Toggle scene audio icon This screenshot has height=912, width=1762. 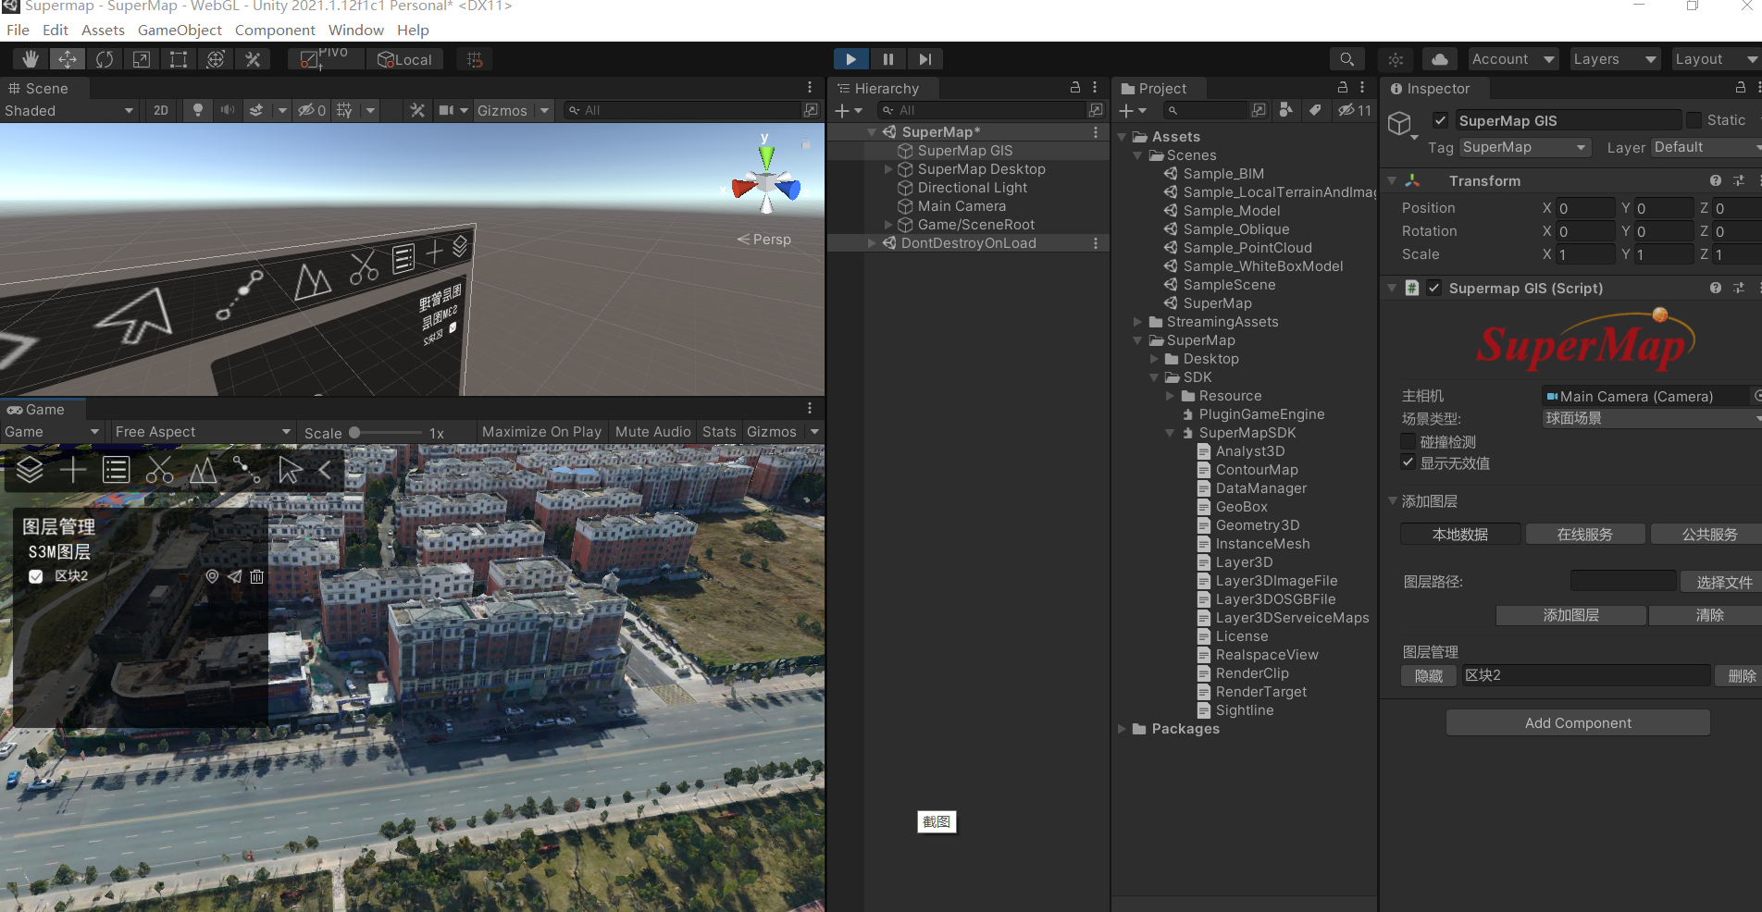pos(227,110)
